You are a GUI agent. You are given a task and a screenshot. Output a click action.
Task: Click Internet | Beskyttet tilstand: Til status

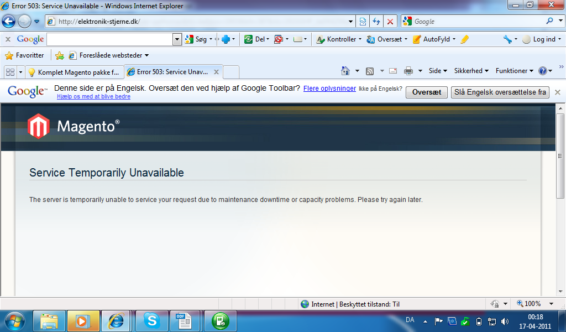[x=350, y=304]
